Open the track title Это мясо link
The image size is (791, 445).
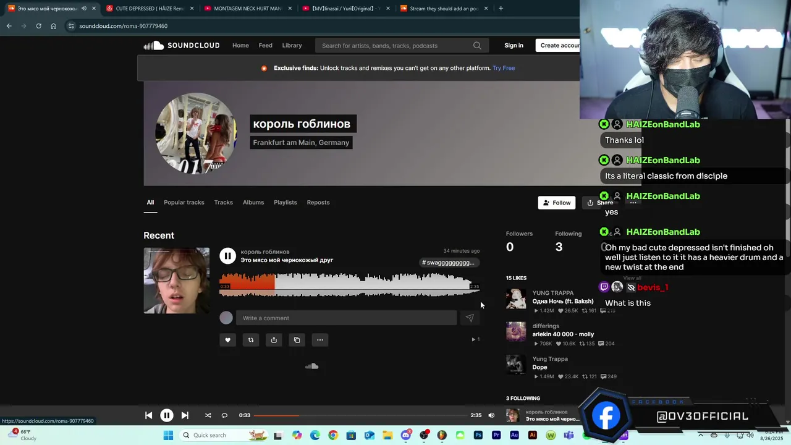pyautogui.click(x=287, y=260)
